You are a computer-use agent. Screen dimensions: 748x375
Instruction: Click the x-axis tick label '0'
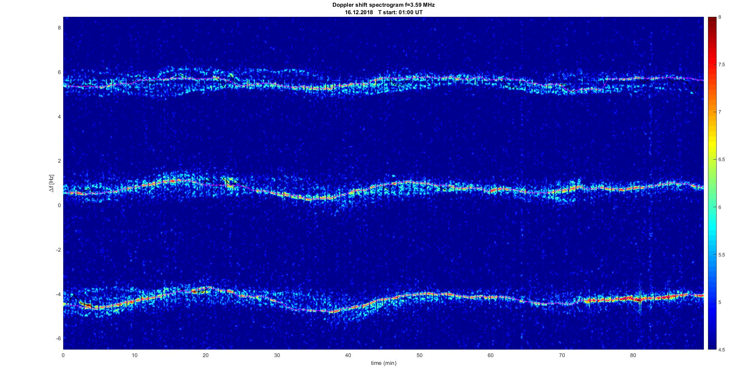63,356
